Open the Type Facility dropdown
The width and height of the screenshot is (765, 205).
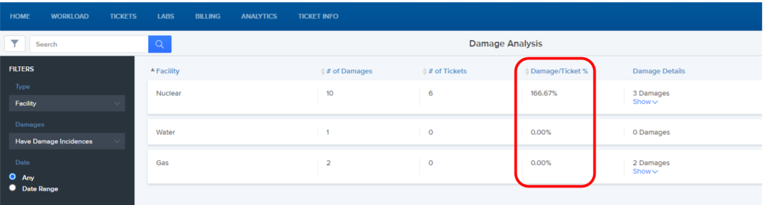pos(67,103)
